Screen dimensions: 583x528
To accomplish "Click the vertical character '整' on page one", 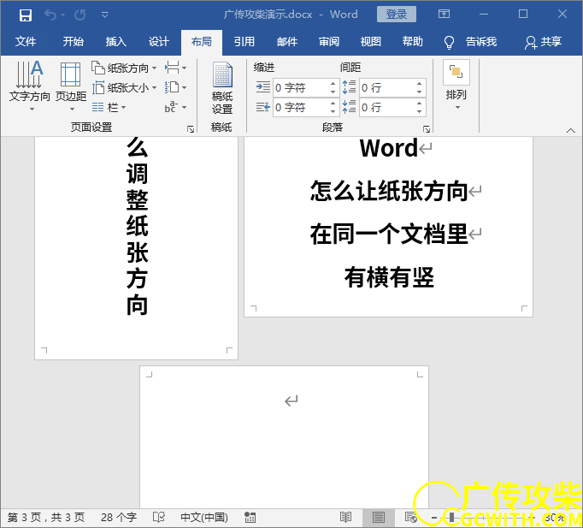I will click(137, 200).
